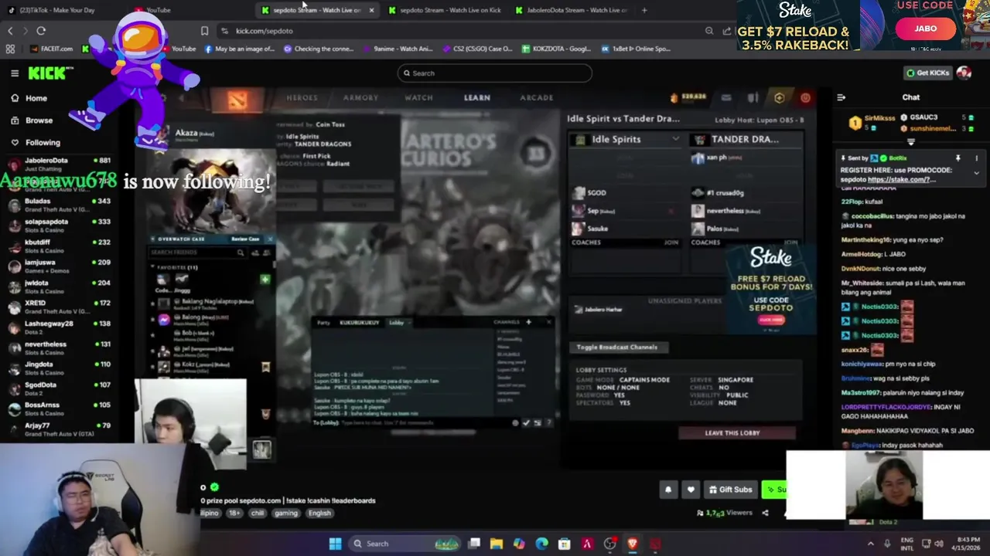This screenshot has height=556, width=990.
Task: Switch to the YouTube browser tab
Action: (159, 10)
